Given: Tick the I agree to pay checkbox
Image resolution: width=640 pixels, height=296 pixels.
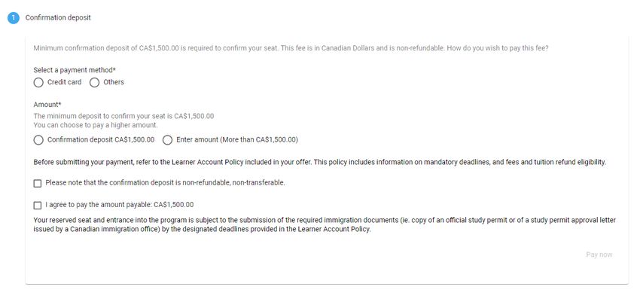Looking at the screenshot, I should (x=38, y=205).
